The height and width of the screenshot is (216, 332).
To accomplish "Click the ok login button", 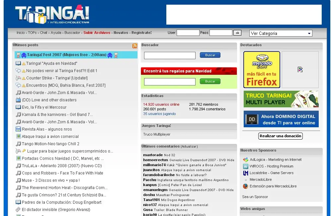I will (237, 33).
